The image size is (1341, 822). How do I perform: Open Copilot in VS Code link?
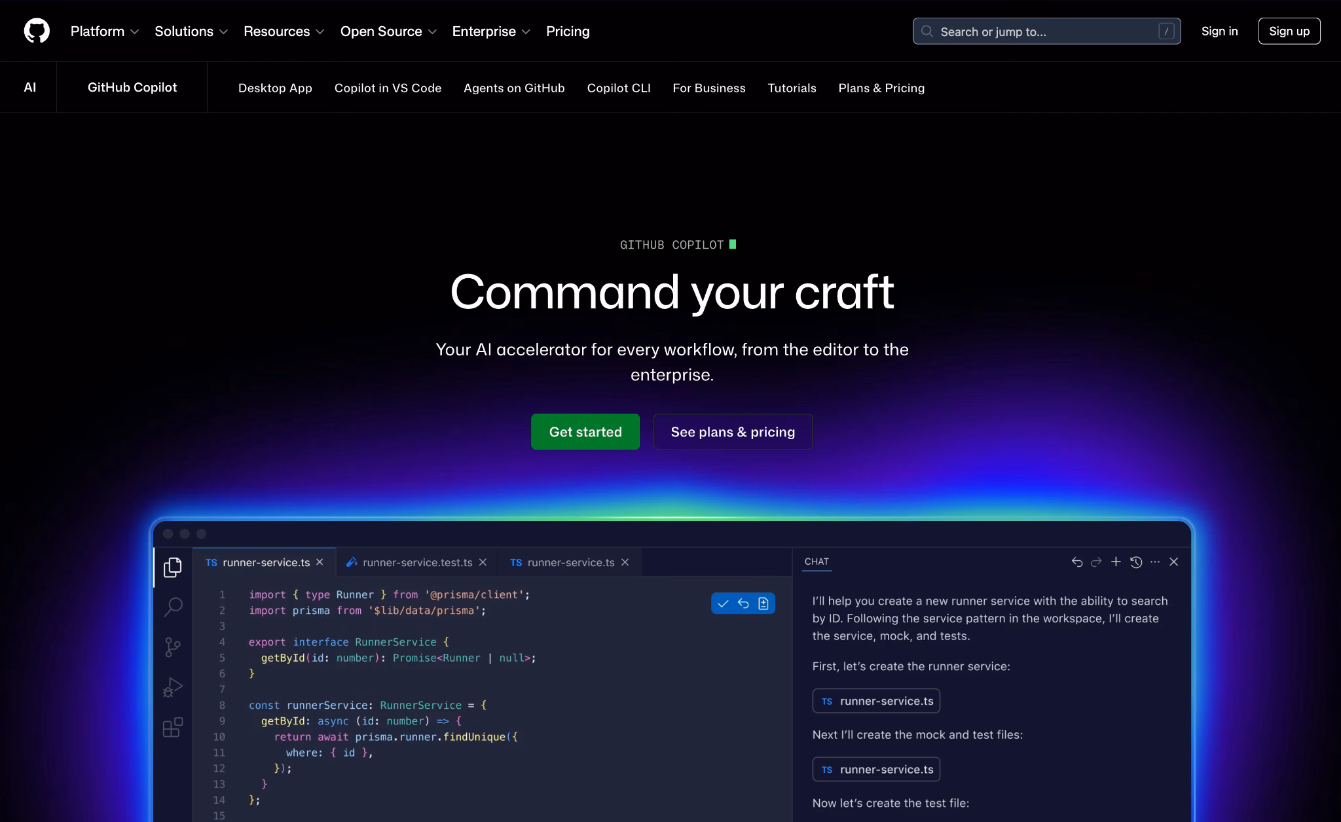(x=388, y=88)
